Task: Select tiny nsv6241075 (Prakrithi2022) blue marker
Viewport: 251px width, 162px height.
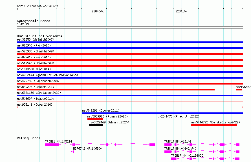Action: pos(156,119)
